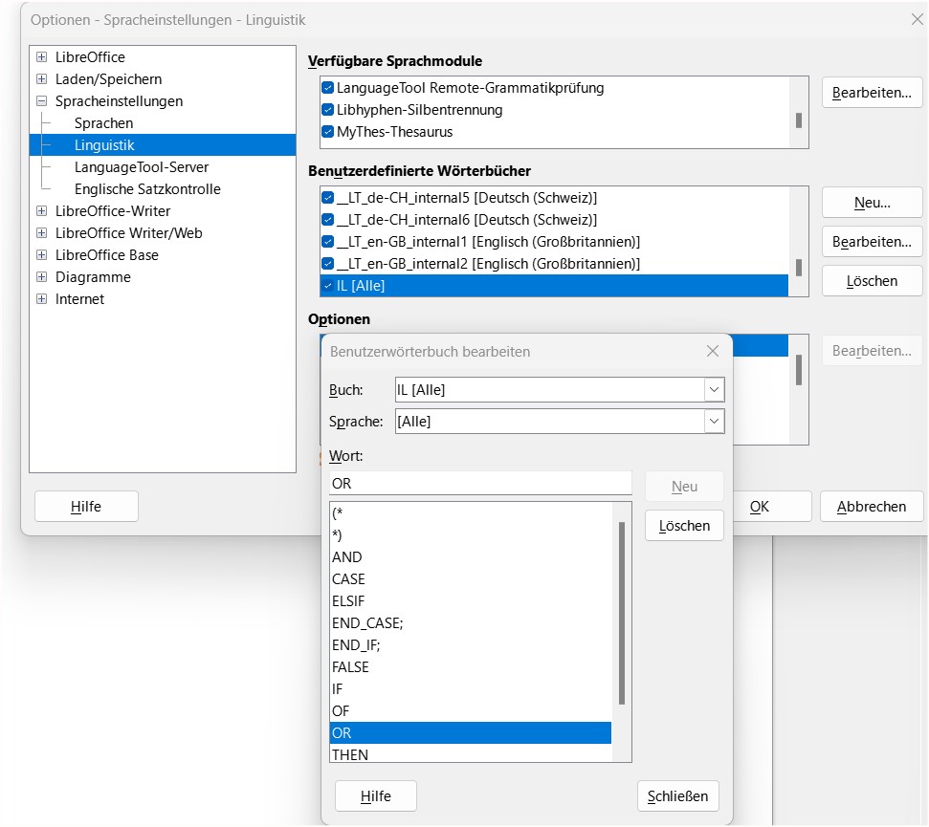Select END_IF; in the word list
The height and width of the screenshot is (827, 929).
click(471, 644)
